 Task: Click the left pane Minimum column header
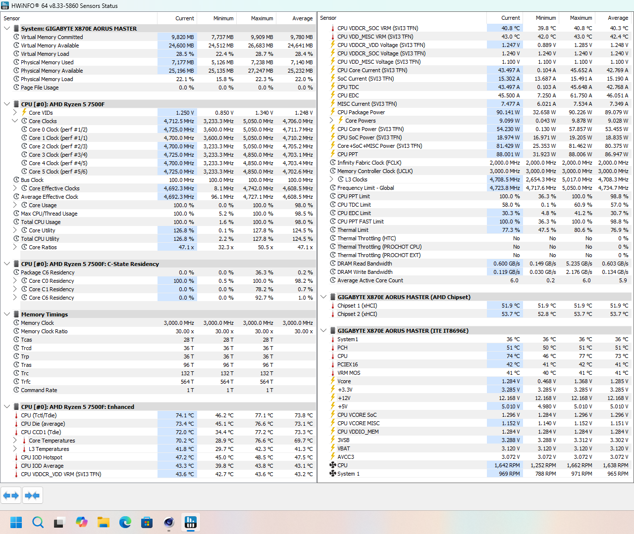[217, 18]
